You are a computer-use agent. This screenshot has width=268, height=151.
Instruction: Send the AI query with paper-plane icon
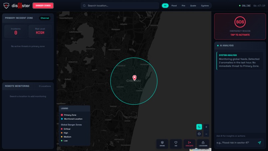click(259, 143)
